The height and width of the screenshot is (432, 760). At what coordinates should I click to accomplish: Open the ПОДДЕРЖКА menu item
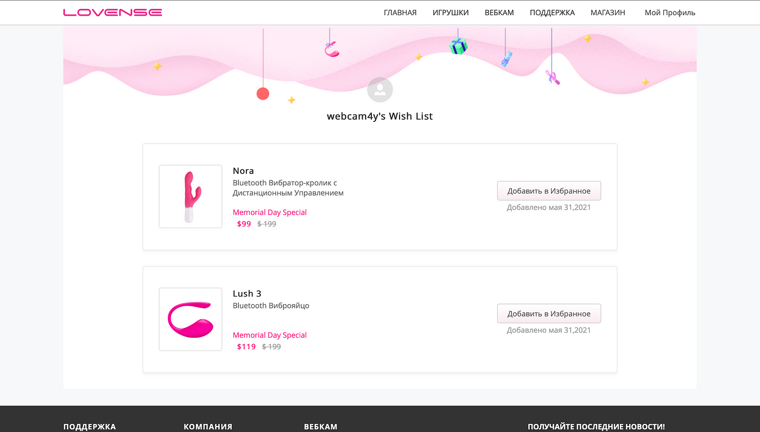coord(552,12)
